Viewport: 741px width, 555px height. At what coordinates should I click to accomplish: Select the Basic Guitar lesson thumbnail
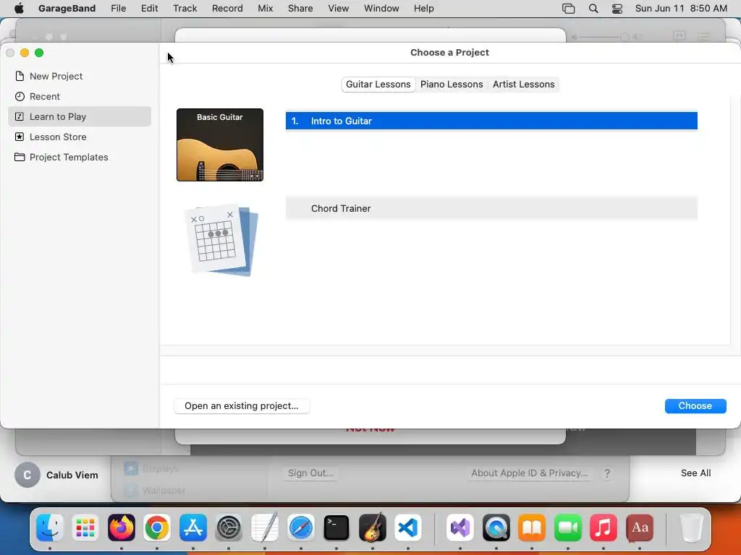(220, 145)
